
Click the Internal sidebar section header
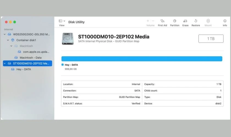[x=9, y=29]
